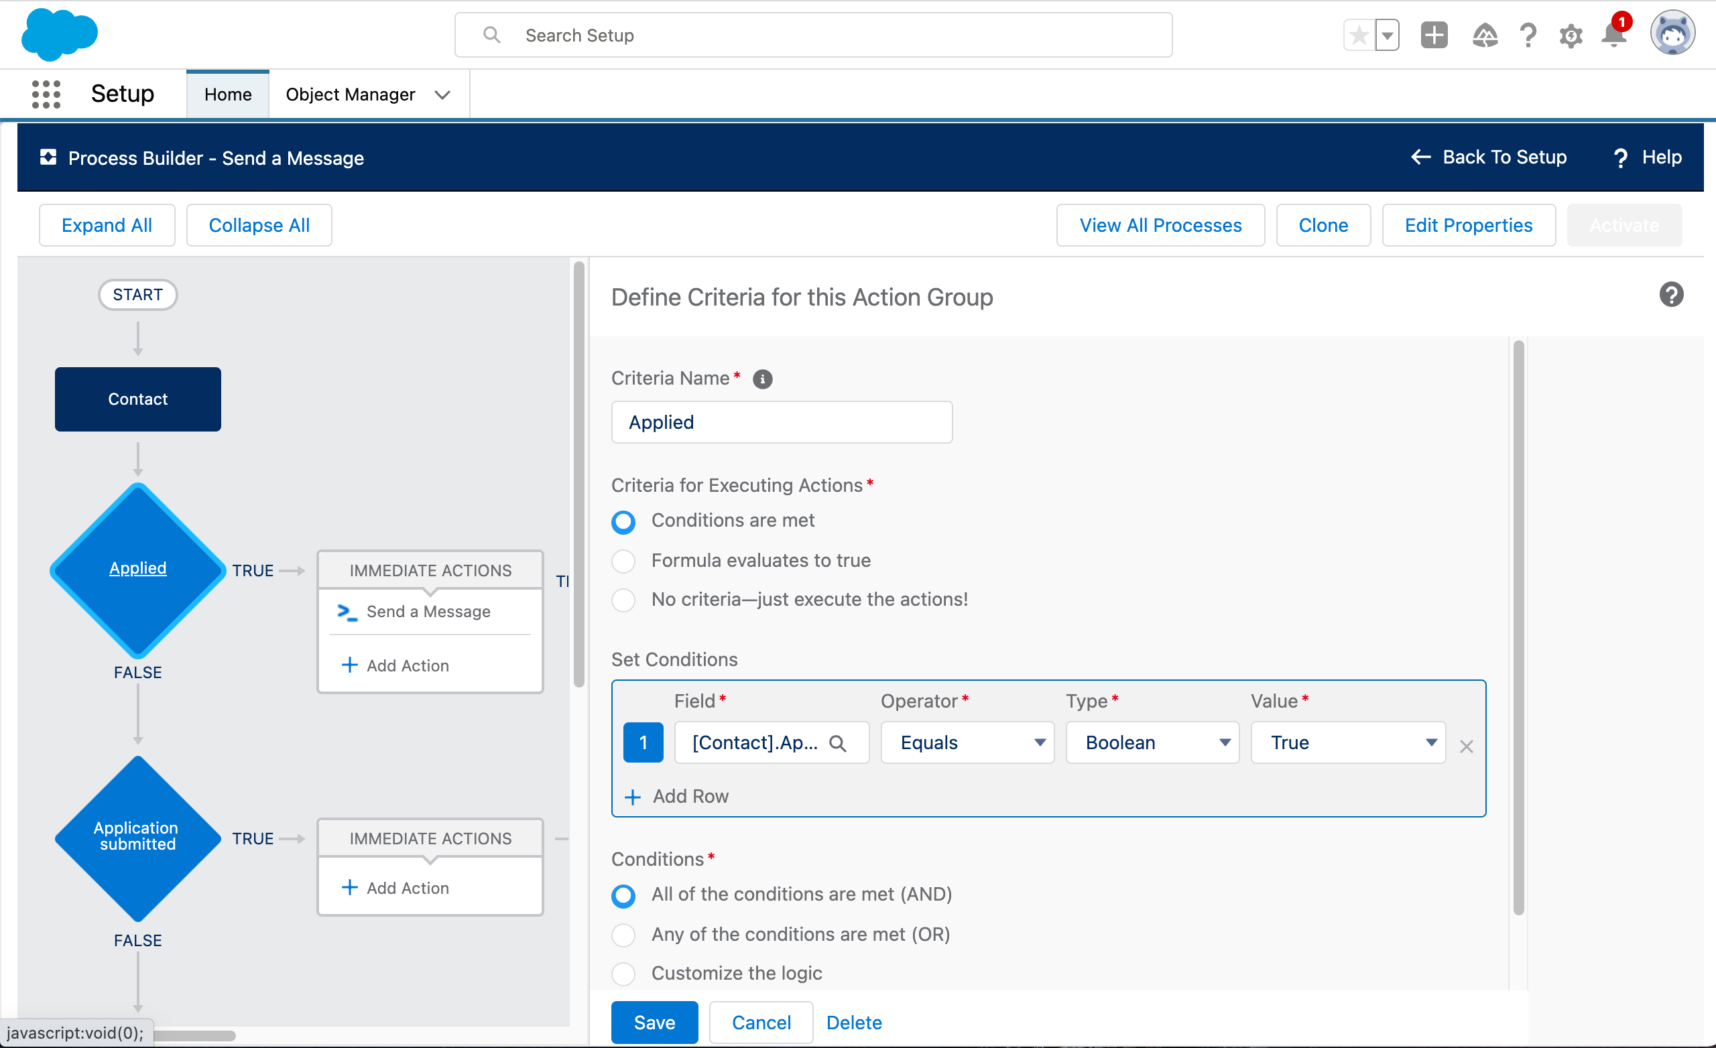
Task: Click the disabled Activate button
Action: pos(1624,225)
